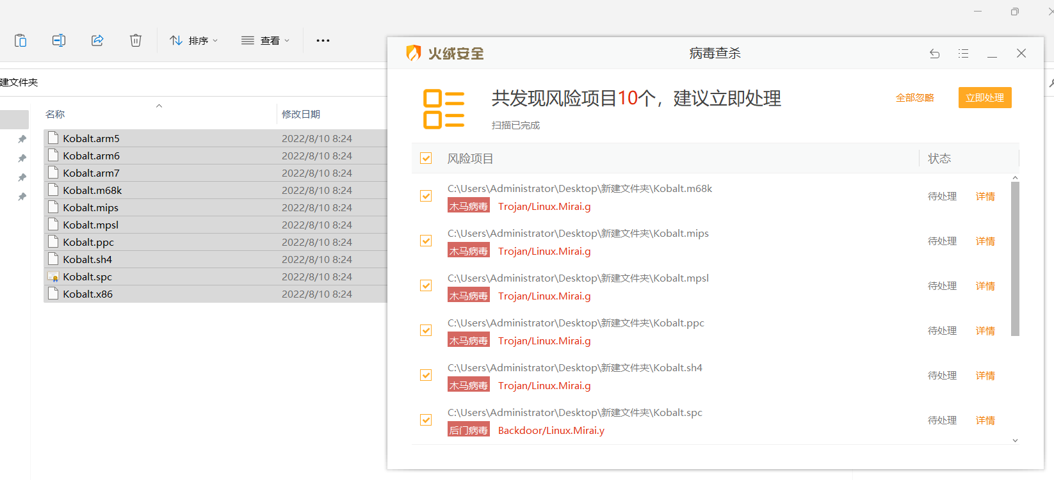Uncheck the Kobalt.mpsl threat checkbox
This screenshot has width=1054, height=480.
coord(426,285)
